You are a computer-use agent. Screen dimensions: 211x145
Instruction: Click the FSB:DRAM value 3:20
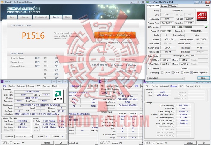(183, 108)
